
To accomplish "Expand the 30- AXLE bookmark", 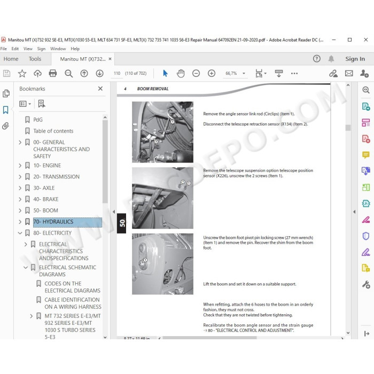I will click(20, 188).
